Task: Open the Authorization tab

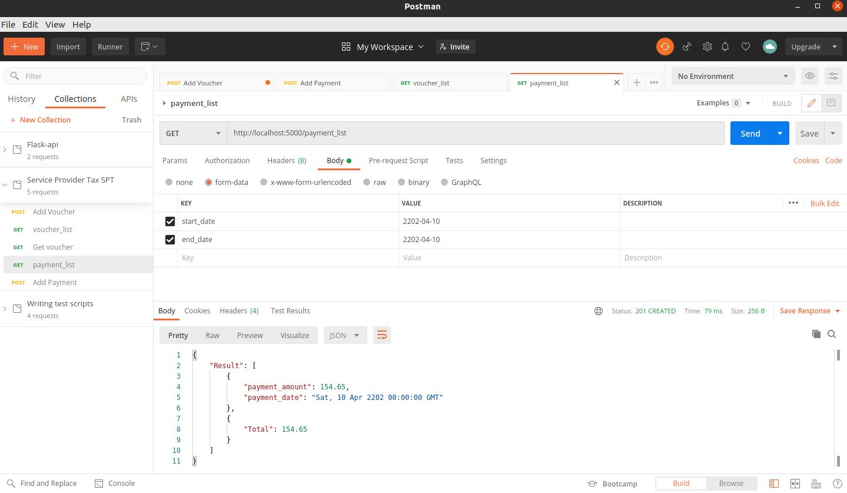Action: 227,160
